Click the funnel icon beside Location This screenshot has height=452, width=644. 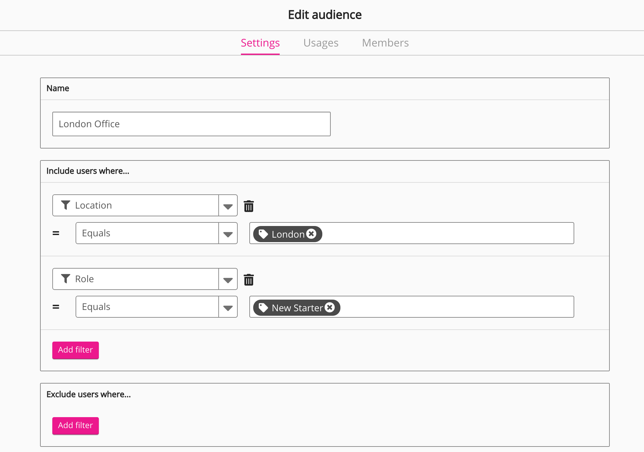66,205
